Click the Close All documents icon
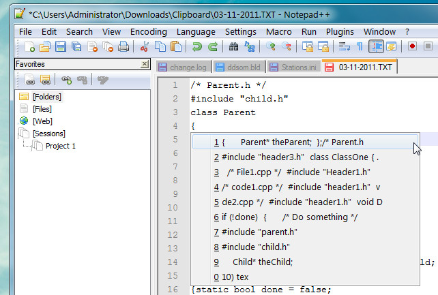Screen dimensions: 438x295 [x=108, y=46]
